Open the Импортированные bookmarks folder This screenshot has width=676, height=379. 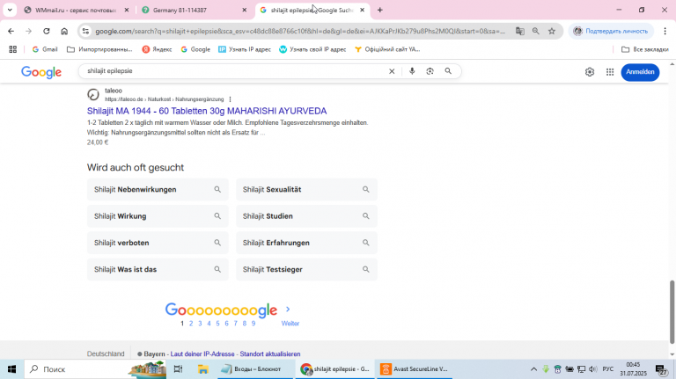tap(99, 49)
